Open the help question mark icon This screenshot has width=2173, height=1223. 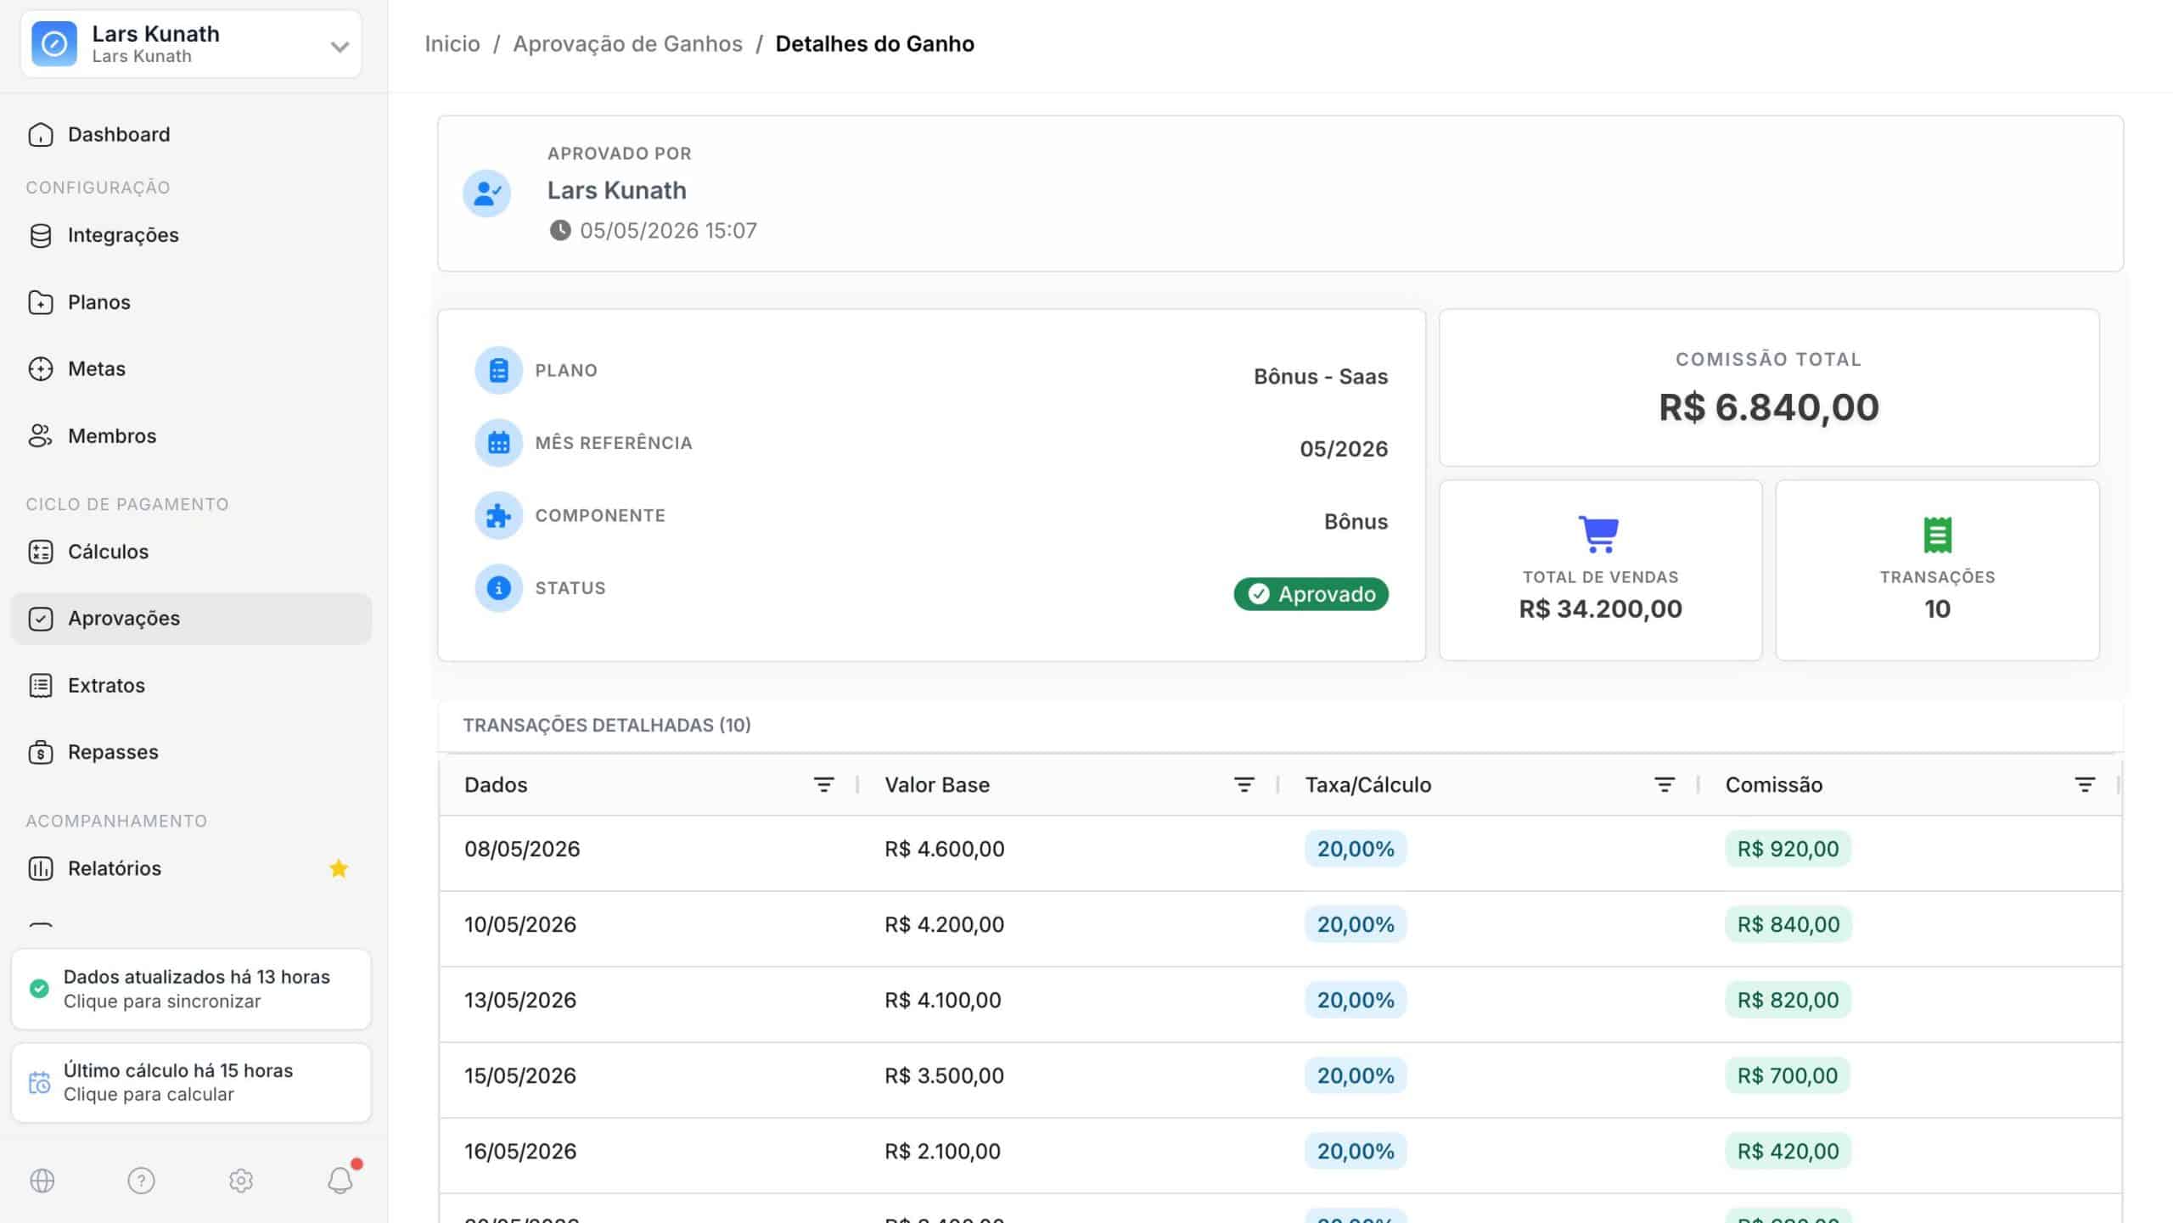pos(141,1181)
